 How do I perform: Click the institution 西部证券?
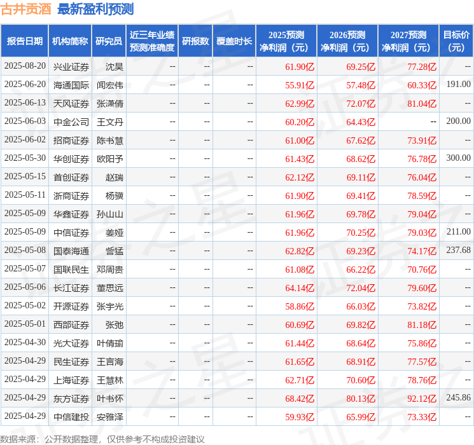click(x=71, y=325)
